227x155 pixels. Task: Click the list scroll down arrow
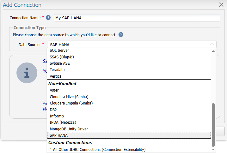pyautogui.click(x=213, y=150)
